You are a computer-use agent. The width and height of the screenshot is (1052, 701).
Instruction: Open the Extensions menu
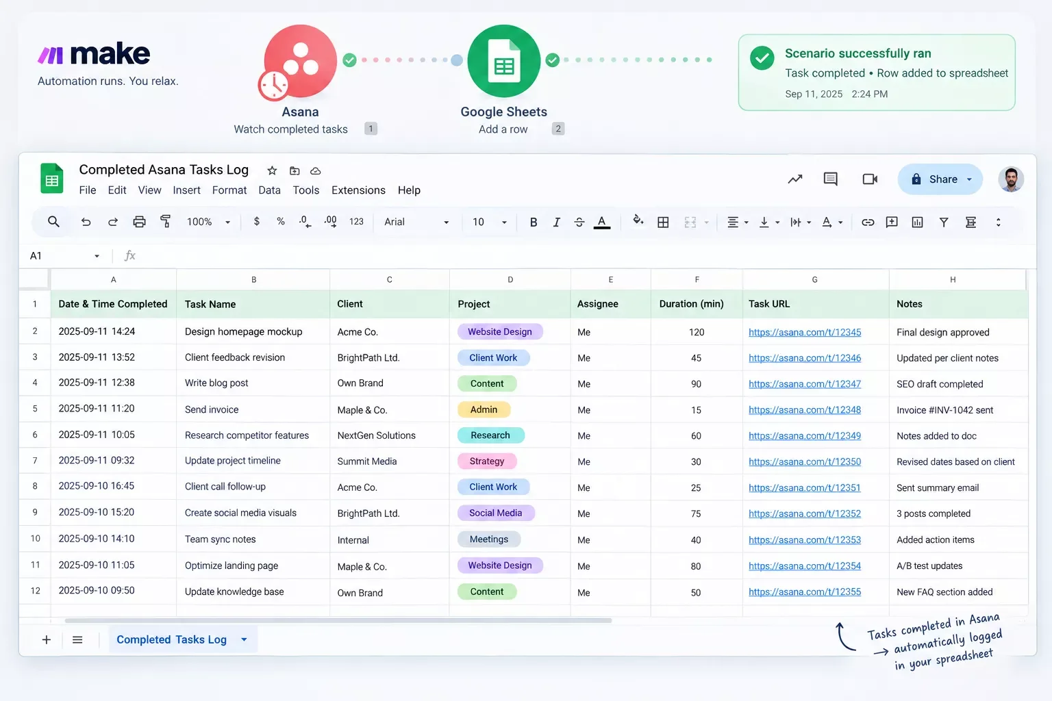point(358,190)
